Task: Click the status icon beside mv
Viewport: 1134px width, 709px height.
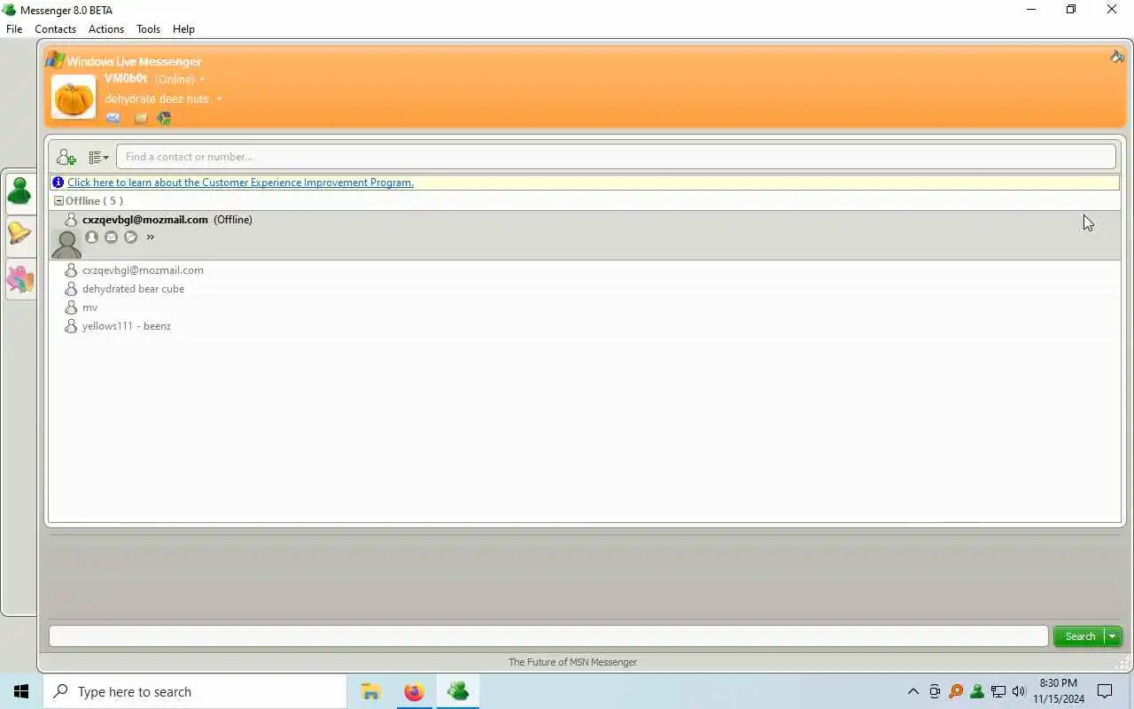Action: click(71, 308)
